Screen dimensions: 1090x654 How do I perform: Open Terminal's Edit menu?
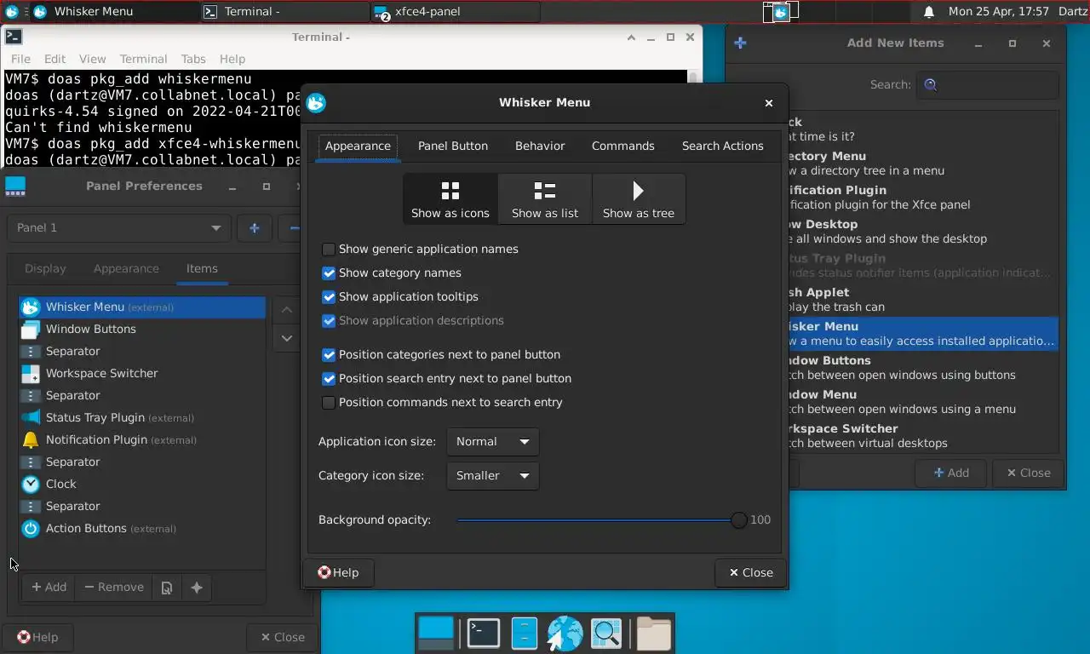(54, 59)
